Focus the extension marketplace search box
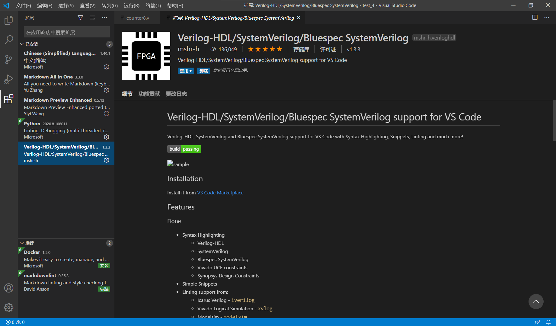This screenshot has height=326, width=556. [x=67, y=32]
